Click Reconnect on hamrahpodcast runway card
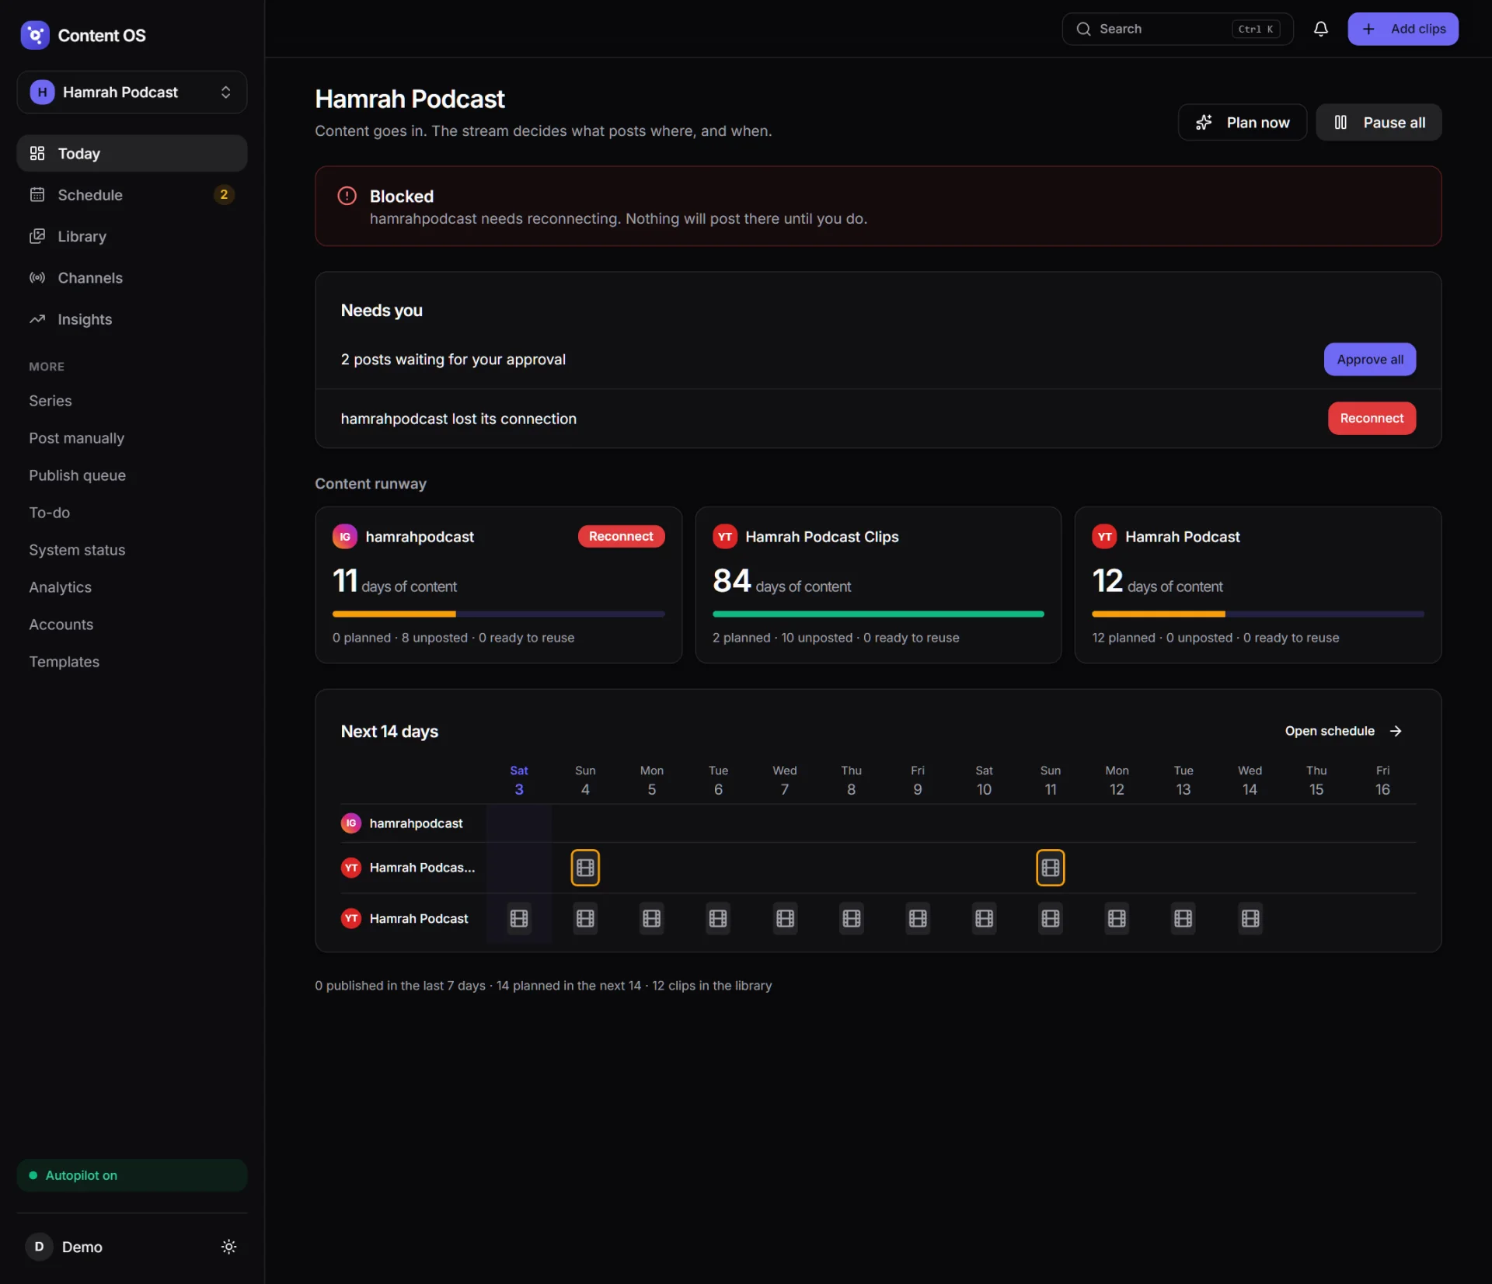 [621, 536]
